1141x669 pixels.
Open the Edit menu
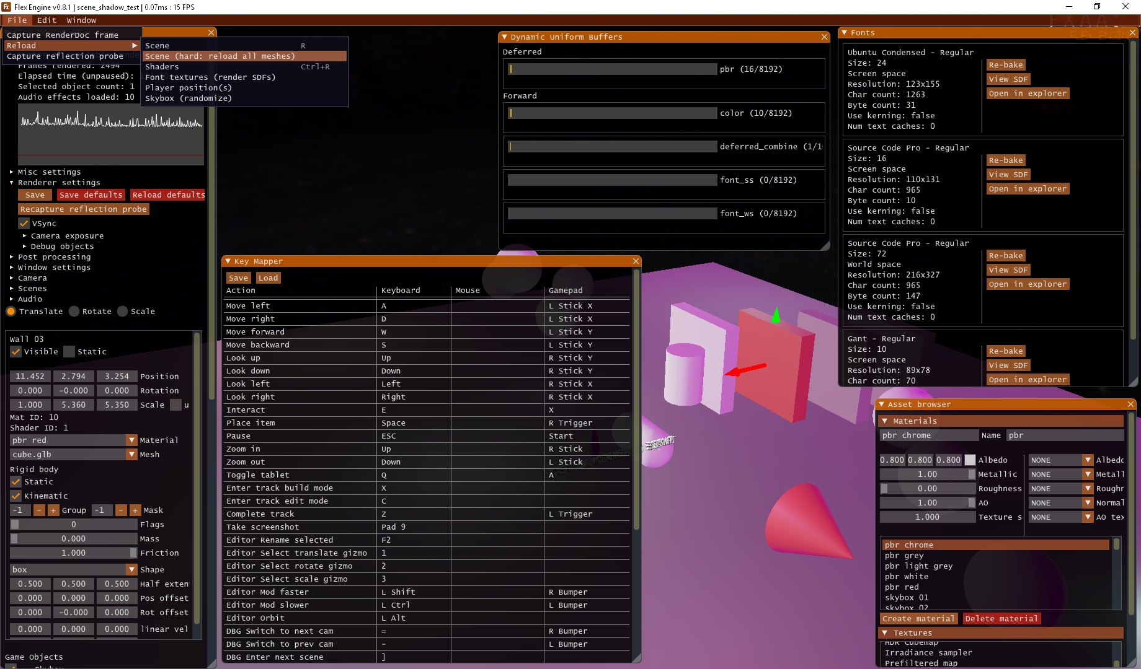(x=47, y=20)
